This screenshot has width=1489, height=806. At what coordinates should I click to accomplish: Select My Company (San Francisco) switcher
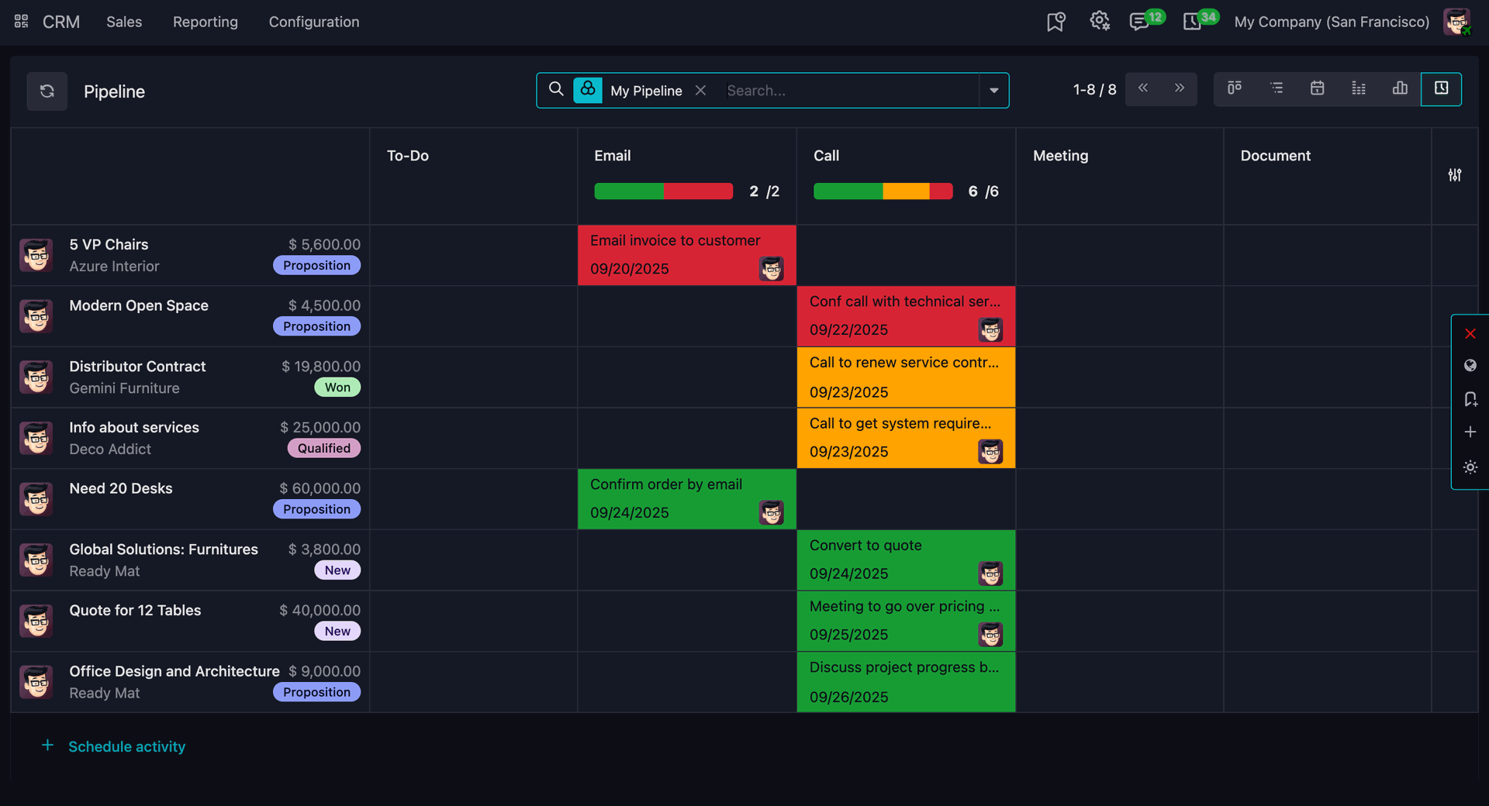[1332, 22]
